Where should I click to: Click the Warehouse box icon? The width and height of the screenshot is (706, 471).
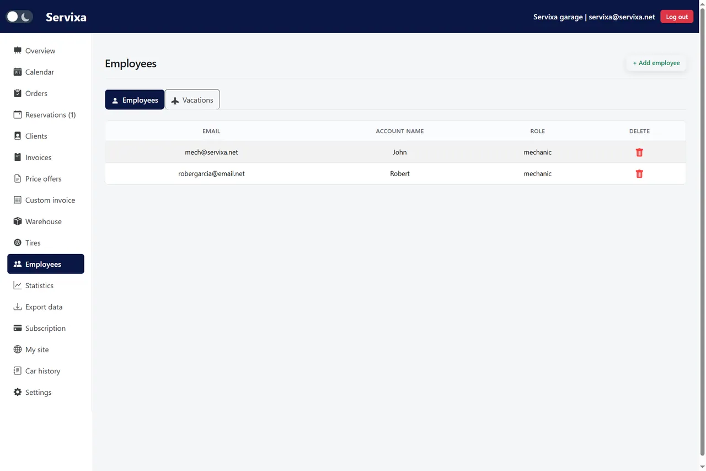[x=18, y=221]
